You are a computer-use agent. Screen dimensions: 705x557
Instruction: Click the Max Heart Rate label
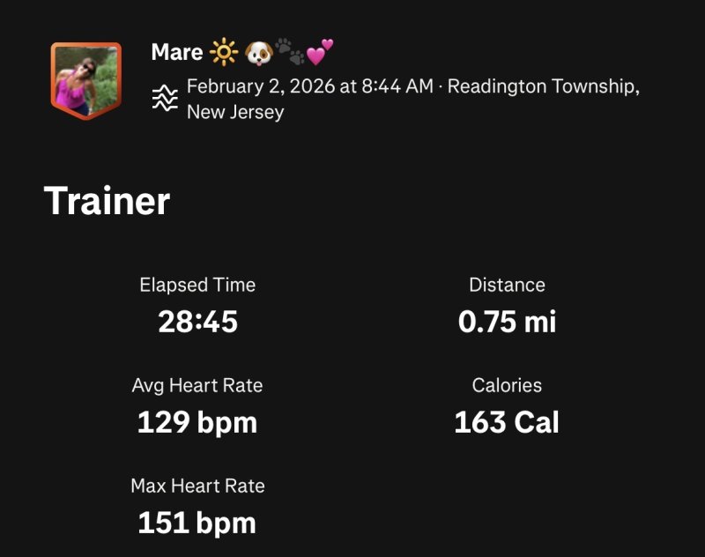click(197, 486)
